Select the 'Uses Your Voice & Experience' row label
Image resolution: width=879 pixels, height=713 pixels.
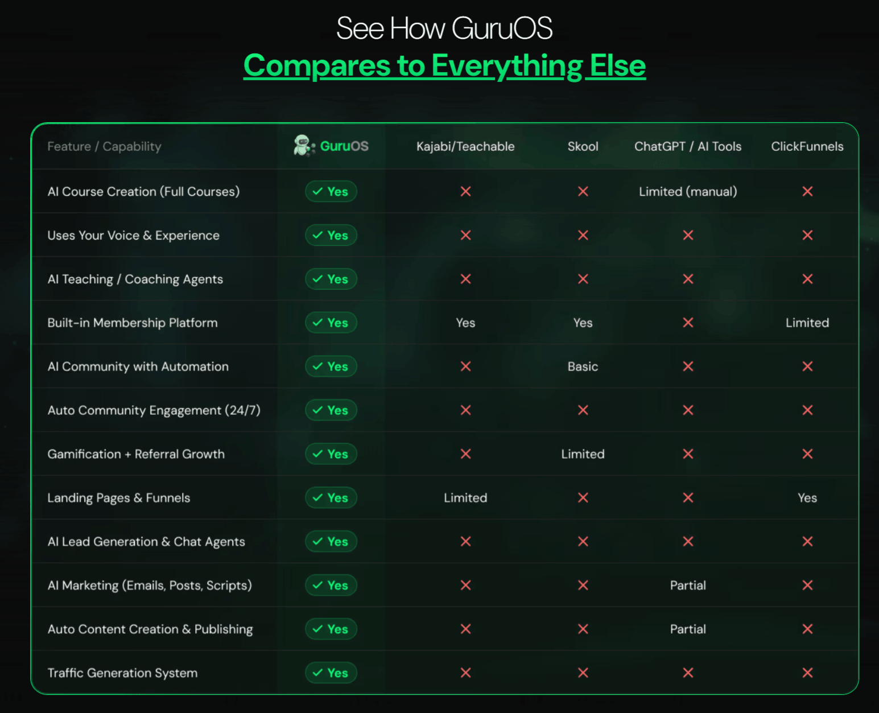coord(133,235)
